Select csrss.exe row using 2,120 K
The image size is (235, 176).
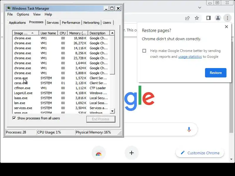pos(61,83)
